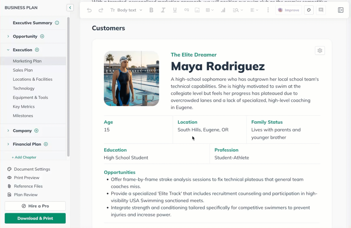Toggle italic formatting
Image resolution: width=351 pixels, height=228 pixels.
[x=163, y=10]
